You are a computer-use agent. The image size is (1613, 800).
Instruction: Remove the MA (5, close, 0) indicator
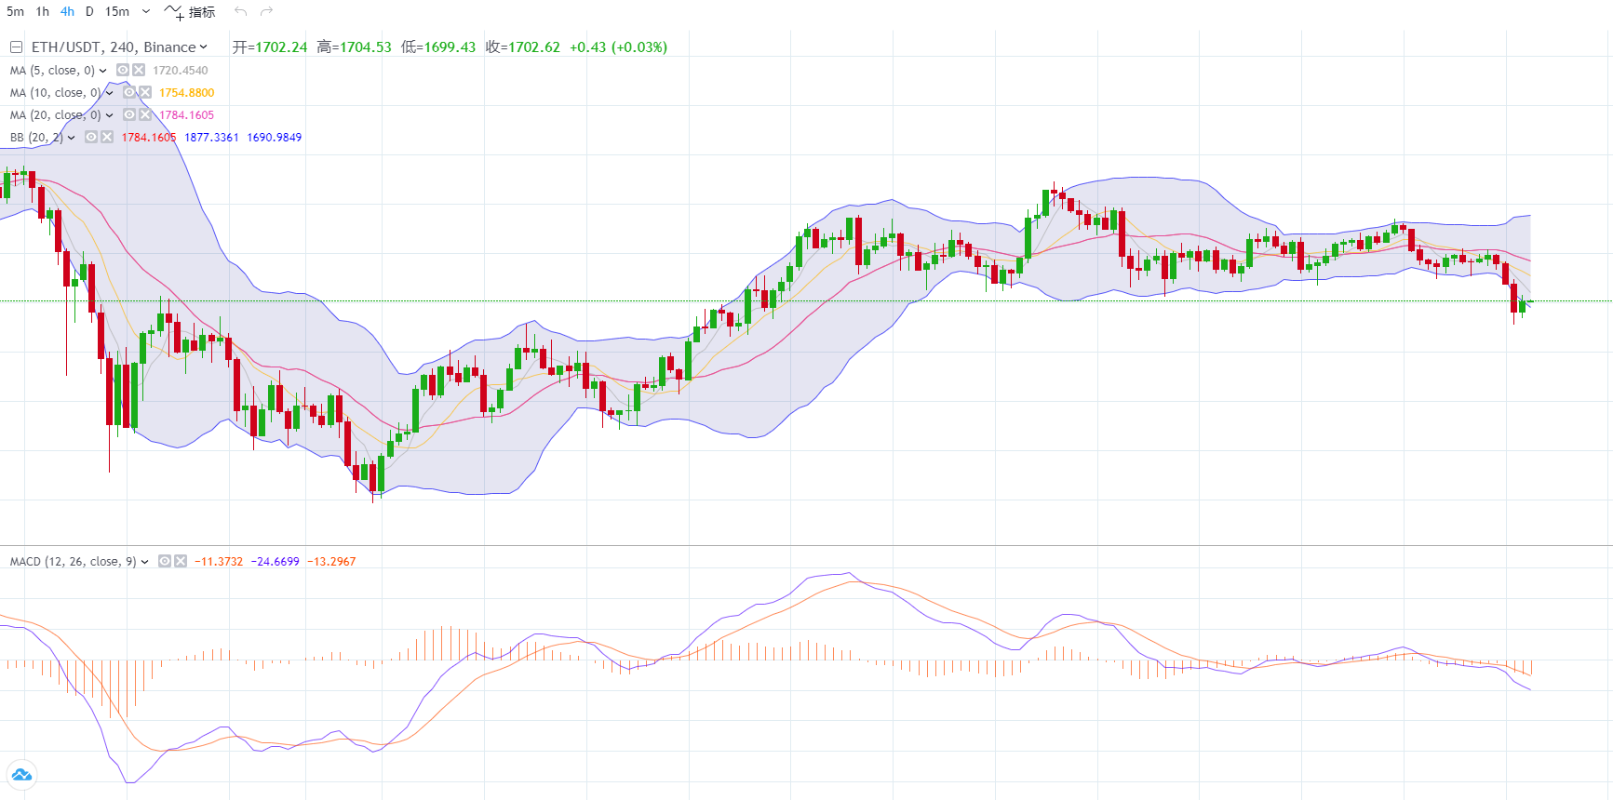tap(139, 70)
